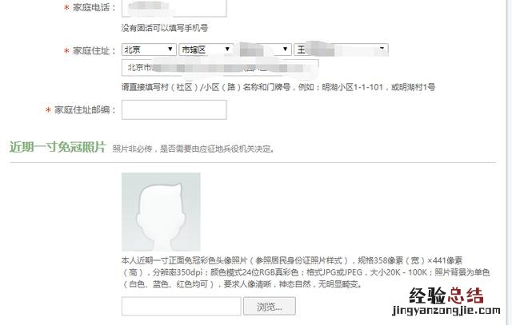Click the 家庭电话 input field
Screen dimensions: 512x325
pyautogui.click(x=174, y=8)
